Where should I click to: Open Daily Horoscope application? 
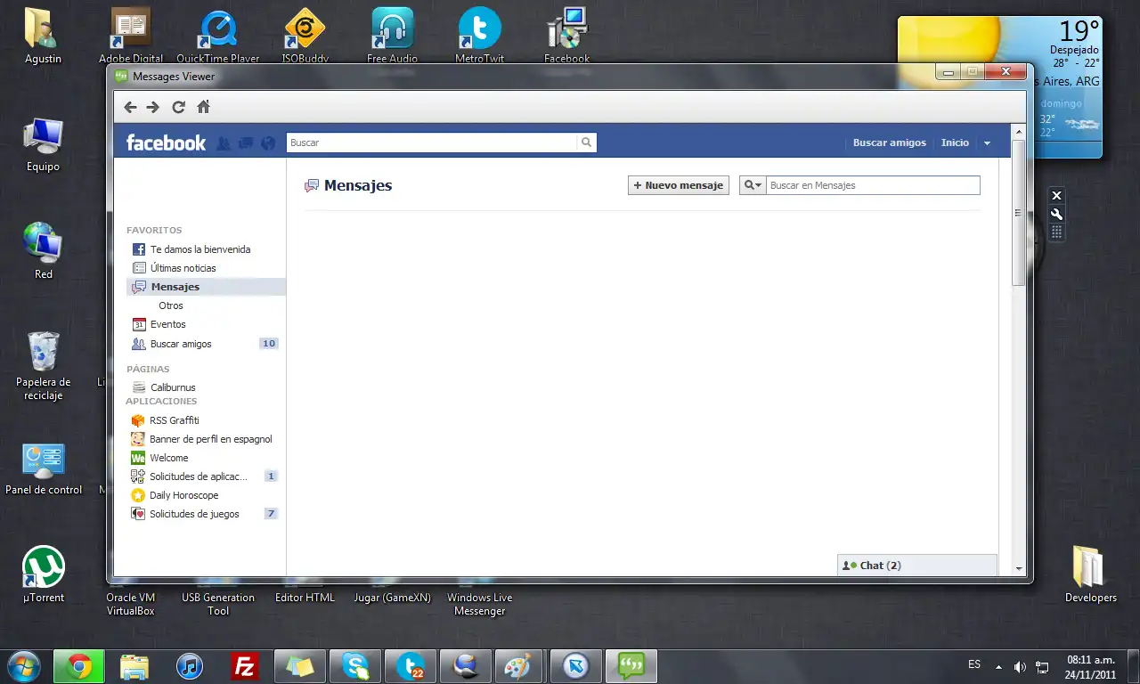tap(183, 495)
